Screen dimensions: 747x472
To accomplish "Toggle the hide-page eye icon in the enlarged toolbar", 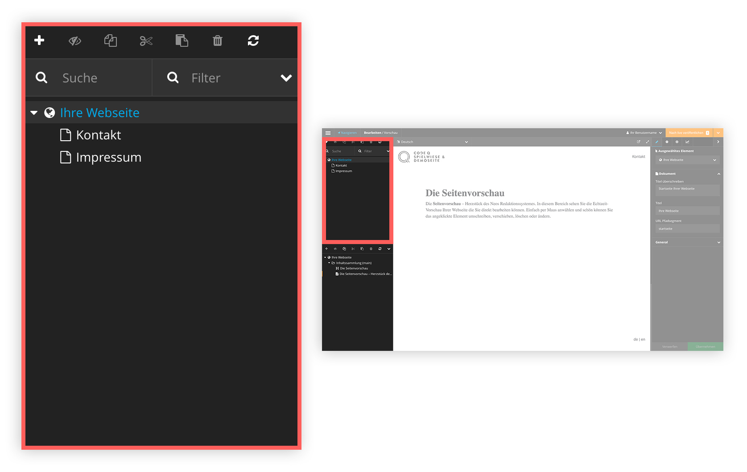I will [x=75, y=41].
